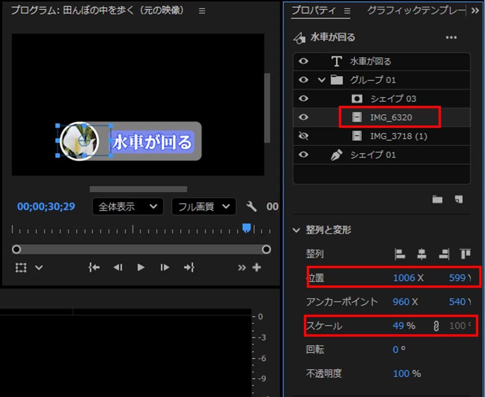Select the 水車が回る text layer
Screen dimensions: 485x397
[381, 61]
